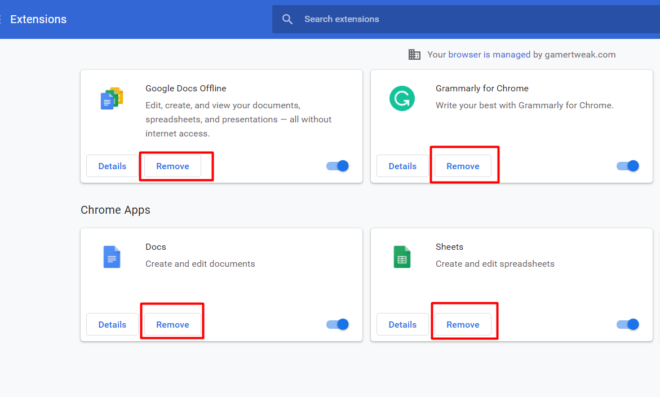This screenshot has width=660, height=397.
Task: Click 'Create and edit spreadsheets' description
Action: pyautogui.click(x=495, y=263)
